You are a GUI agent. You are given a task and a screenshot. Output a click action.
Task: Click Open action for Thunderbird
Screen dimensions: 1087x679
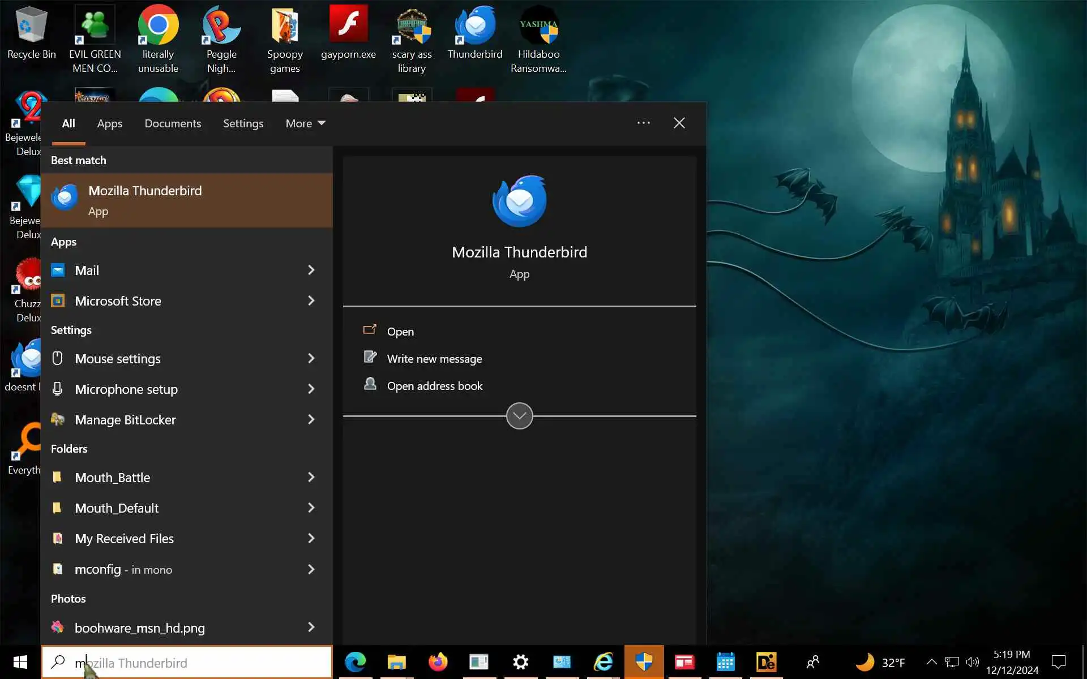pos(400,332)
